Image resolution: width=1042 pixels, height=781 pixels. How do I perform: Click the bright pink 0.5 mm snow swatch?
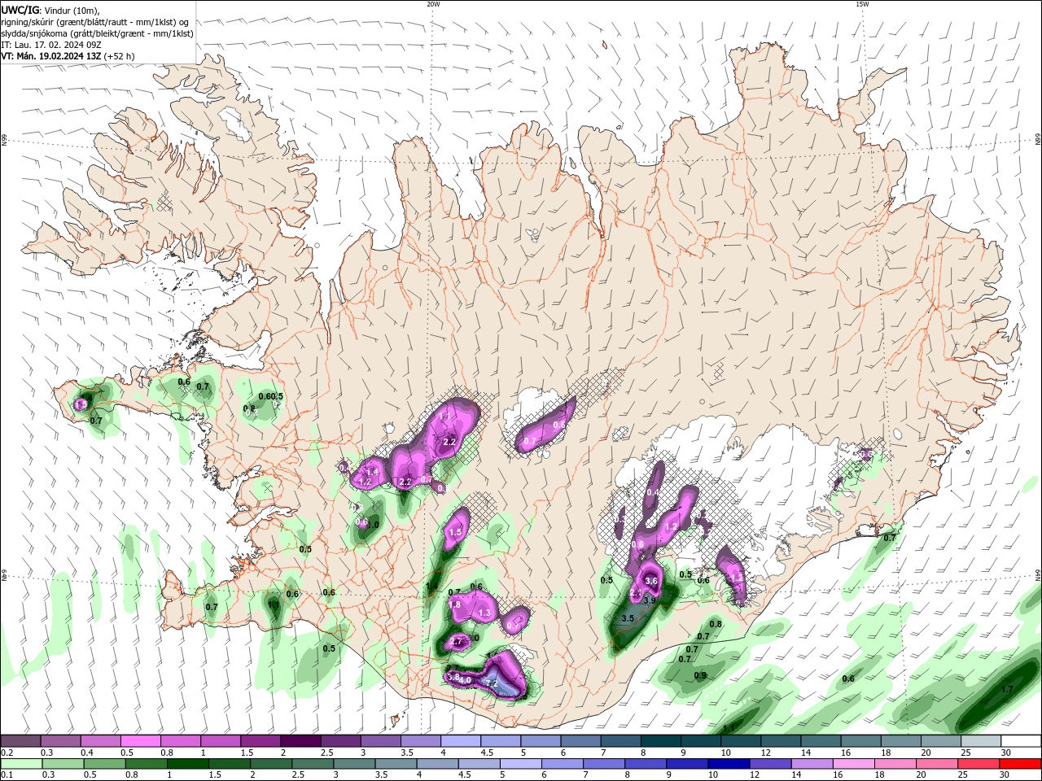coord(140,741)
